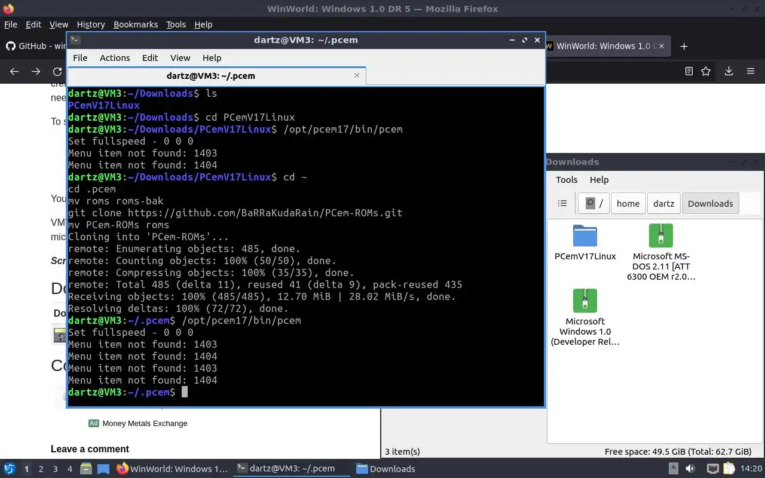Click the '3 item(s)' status bar text
This screenshot has width=765, height=478.
click(402, 452)
